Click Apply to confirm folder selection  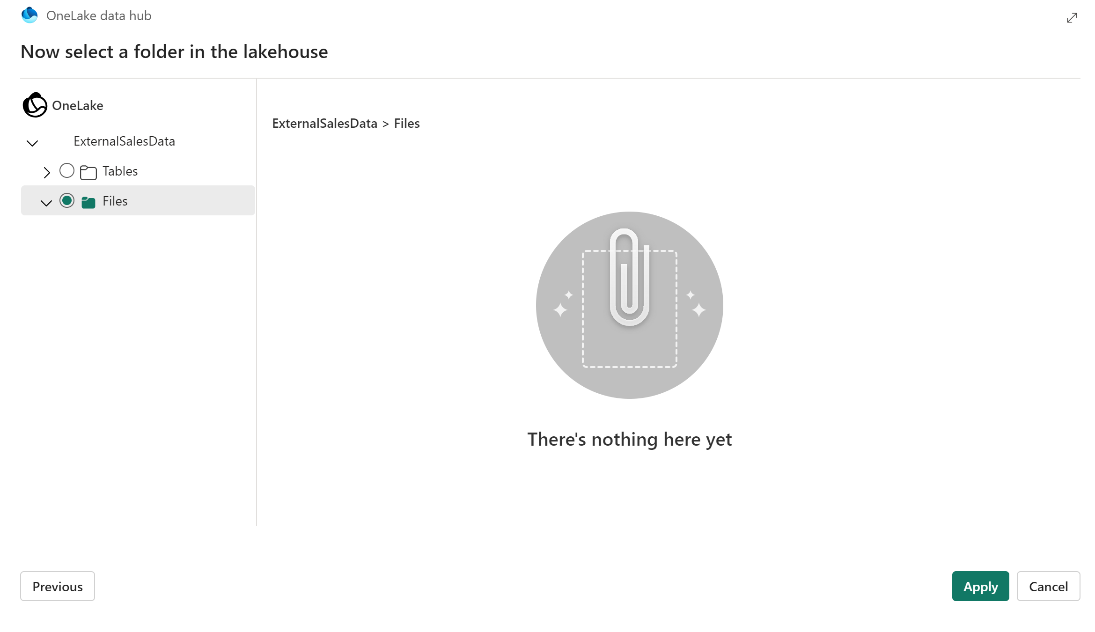[x=980, y=586]
